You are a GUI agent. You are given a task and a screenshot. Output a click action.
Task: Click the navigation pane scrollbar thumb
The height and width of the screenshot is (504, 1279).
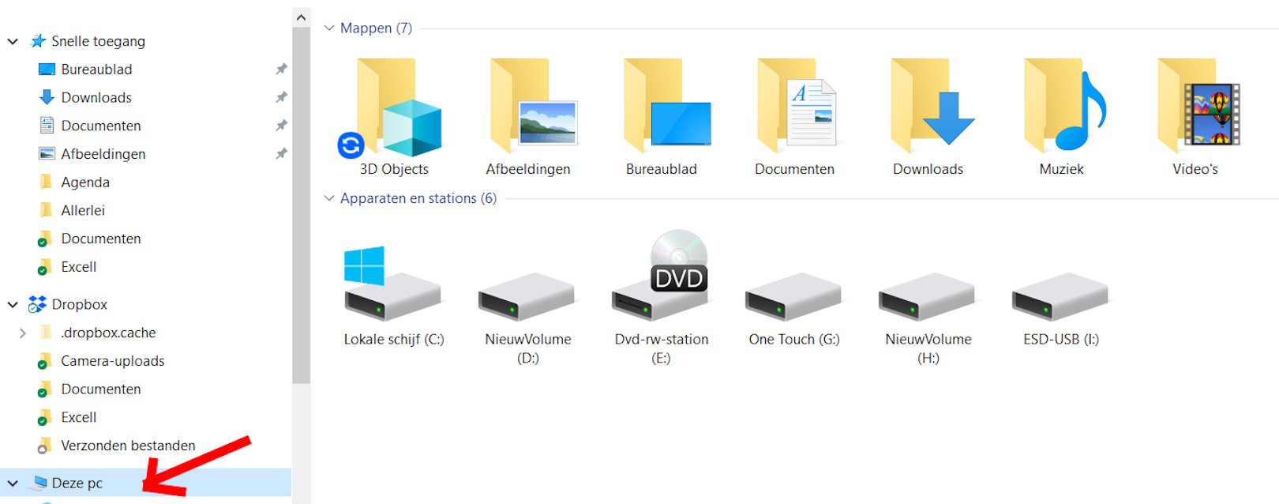pyautogui.click(x=301, y=205)
